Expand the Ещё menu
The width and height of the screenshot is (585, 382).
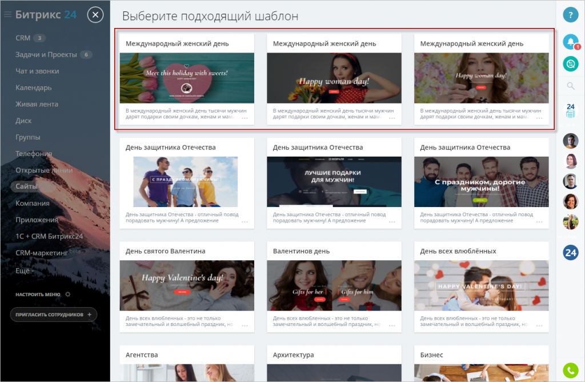click(x=24, y=270)
